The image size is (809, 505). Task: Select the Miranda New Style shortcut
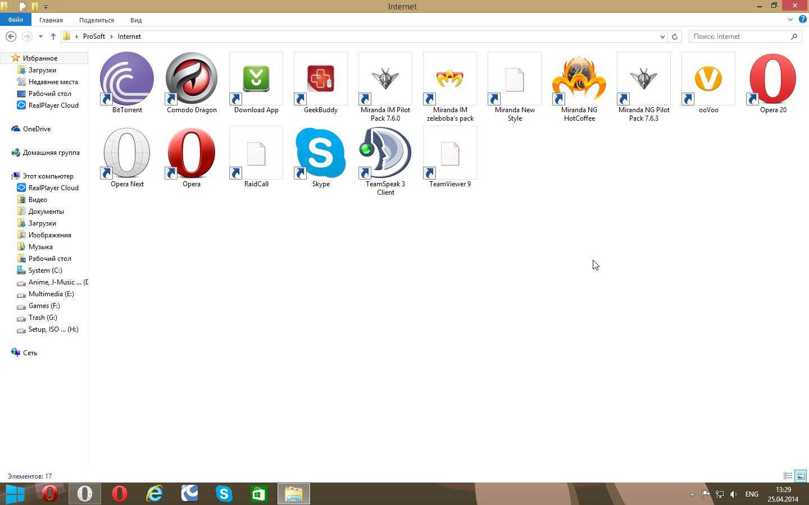point(515,79)
